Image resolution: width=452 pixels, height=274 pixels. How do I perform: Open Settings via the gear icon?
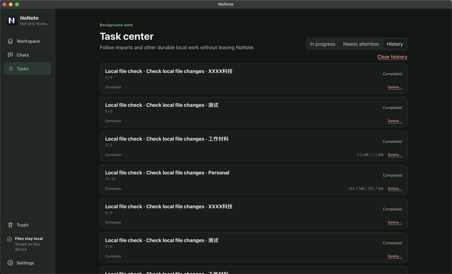pyautogui.click(x=10, y=263)
